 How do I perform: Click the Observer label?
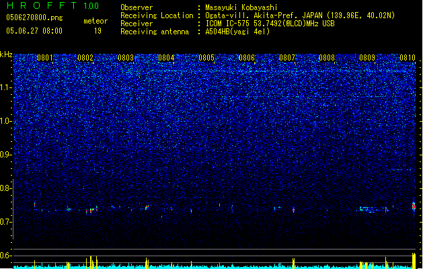pos(137,7)
